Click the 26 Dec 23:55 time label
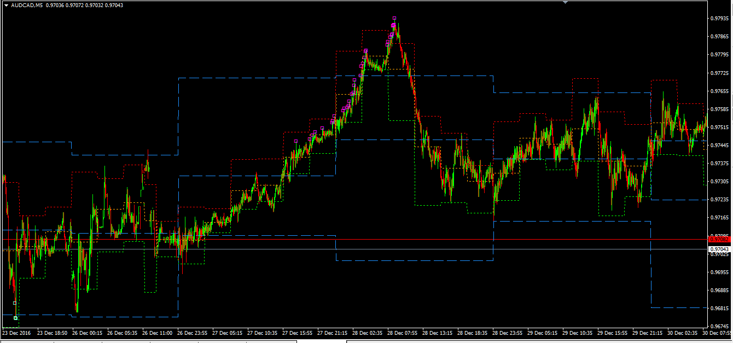Viewport: 733px width, 343px height. point(192,333)
